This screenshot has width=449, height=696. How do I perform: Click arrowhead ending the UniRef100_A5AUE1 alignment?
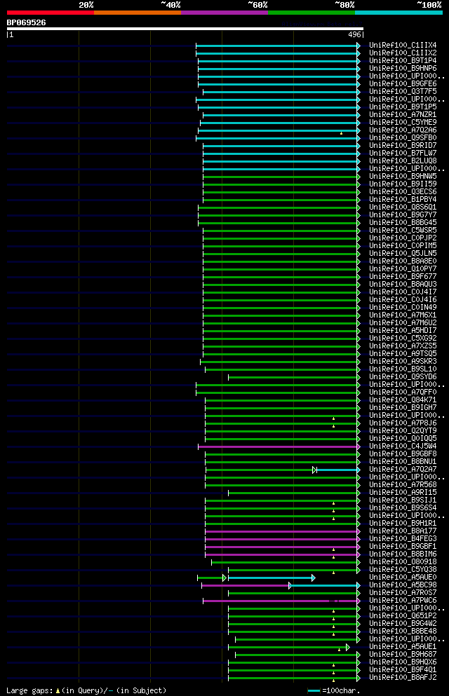[348, 647]
